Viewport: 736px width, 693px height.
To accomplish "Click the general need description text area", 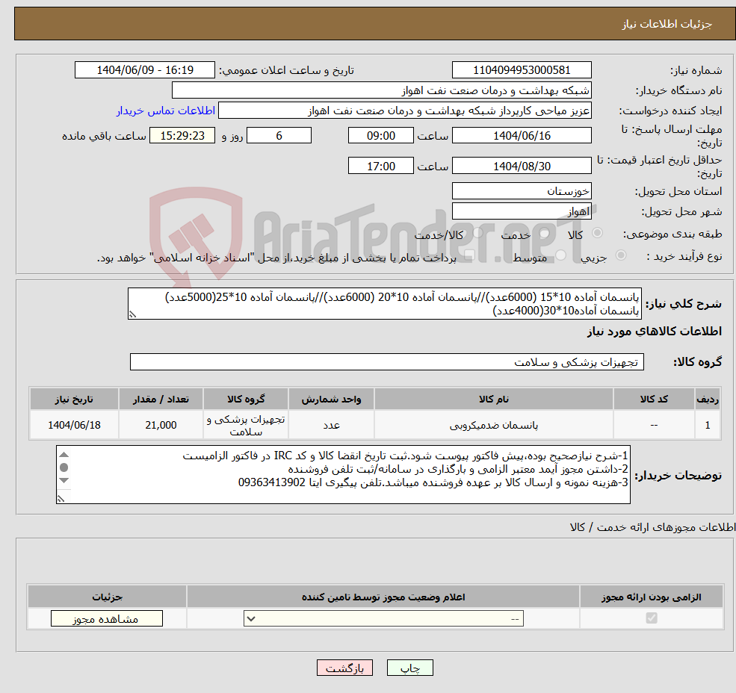I will pyautogui.click(x=384, y=304).
